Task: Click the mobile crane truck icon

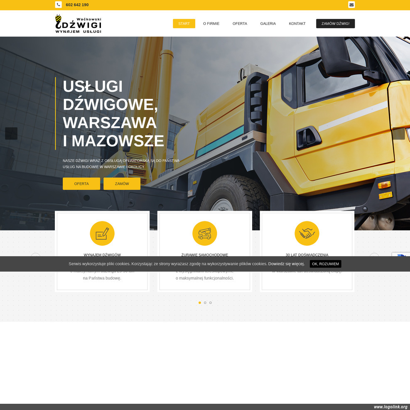Action: click(x=204, y=233)
